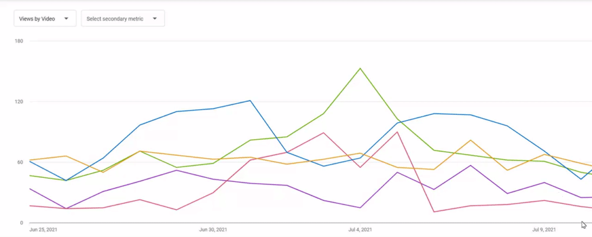Click the Select secondary metric arrow icon
The height and width of the screenshot is (237, 592).
(x=155, y=19)
